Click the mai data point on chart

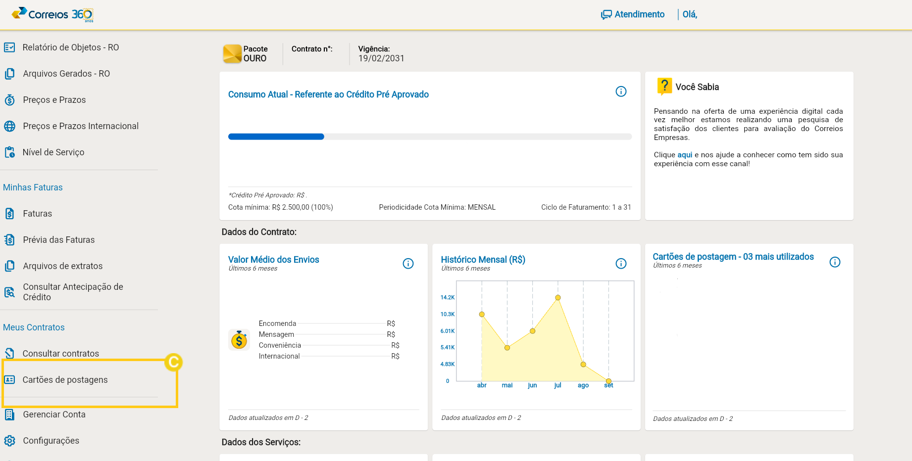(x=507, y=348)
